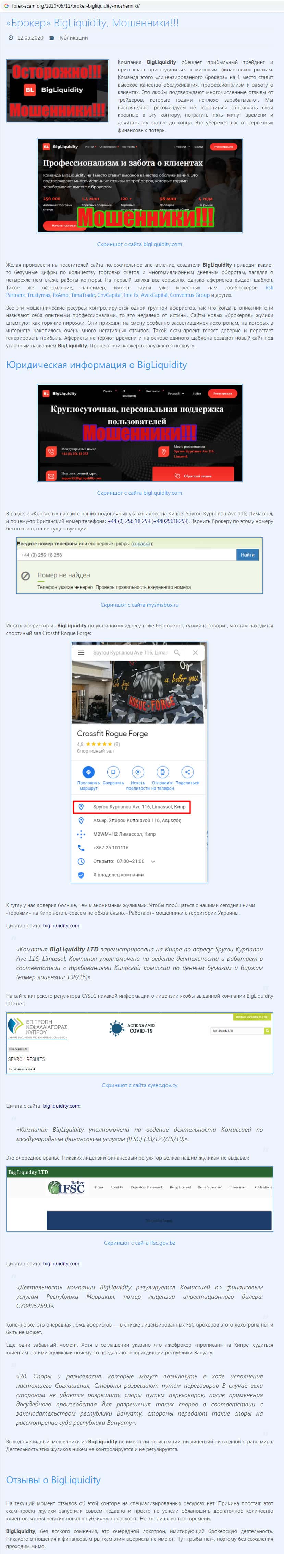
Task: Click the Скриншот с сайта mysmsbox.ru caption
Action: coord(139,604)
